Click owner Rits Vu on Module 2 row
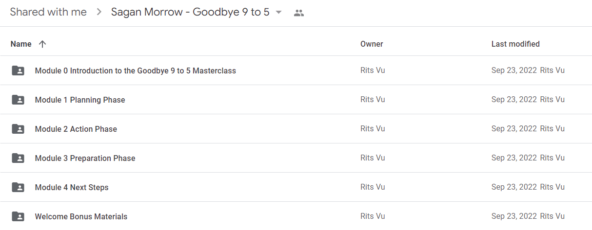The image size is (592, 230). point(373,129)
